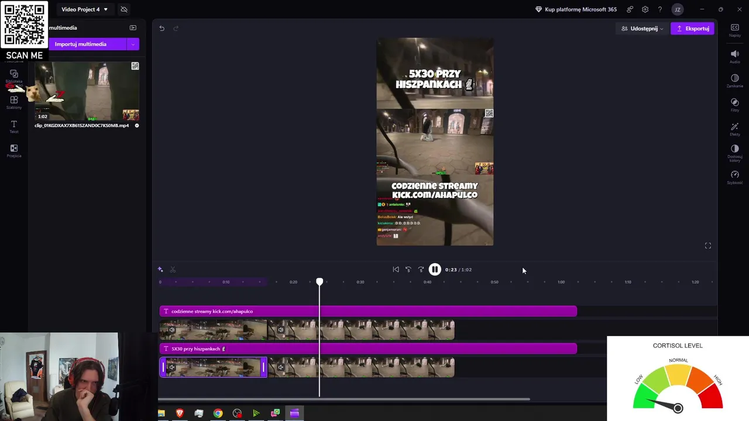The height and width of the screenshot is (421, 749).
Task: Open Google Chrome from taskbar
Action: pyautogui.click(x=218, y=413)
